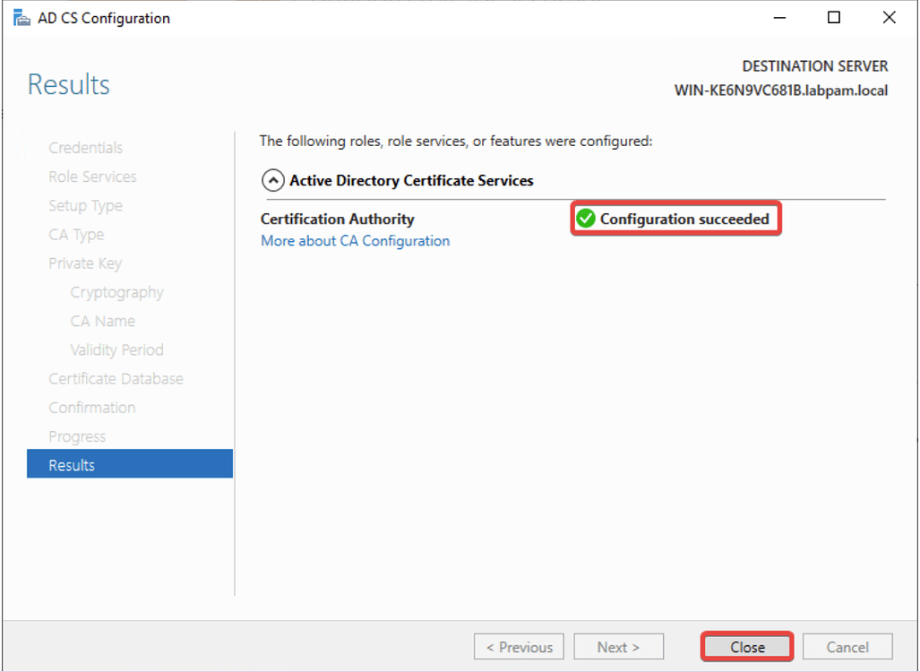Open the Validity Period page

tap(117, 349)
